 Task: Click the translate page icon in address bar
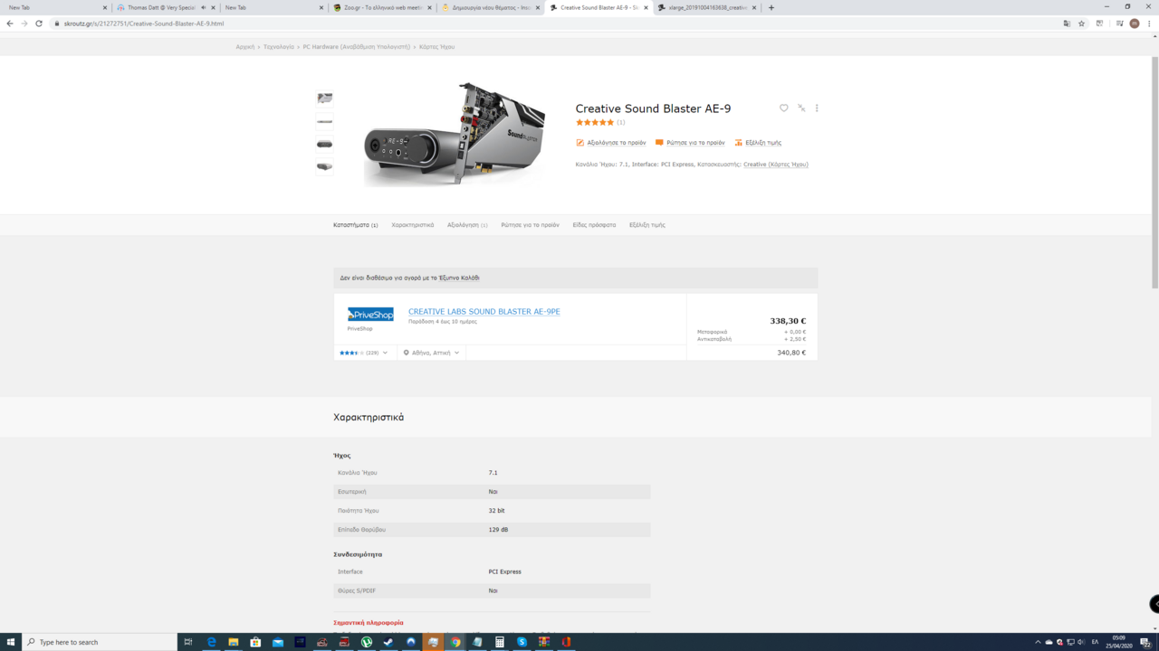[1067, 24]
